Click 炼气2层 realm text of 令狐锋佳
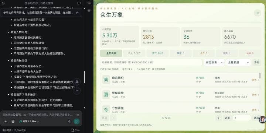 point(200,108)
